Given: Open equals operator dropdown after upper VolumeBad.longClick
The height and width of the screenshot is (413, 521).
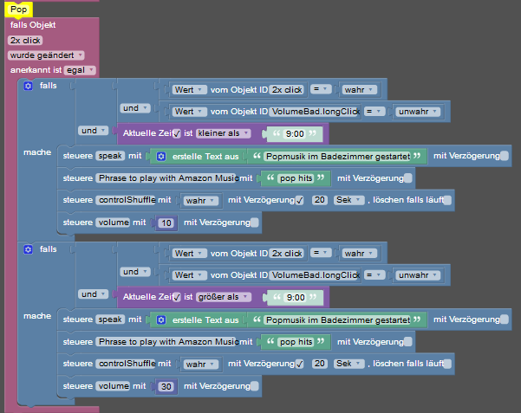Looking at the screenshot, I should 374,111.
